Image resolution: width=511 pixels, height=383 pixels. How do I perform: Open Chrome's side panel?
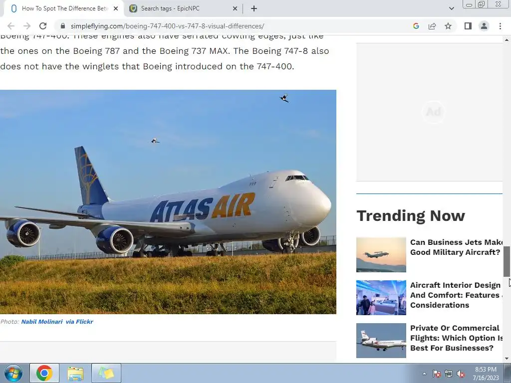click(468, 26)
